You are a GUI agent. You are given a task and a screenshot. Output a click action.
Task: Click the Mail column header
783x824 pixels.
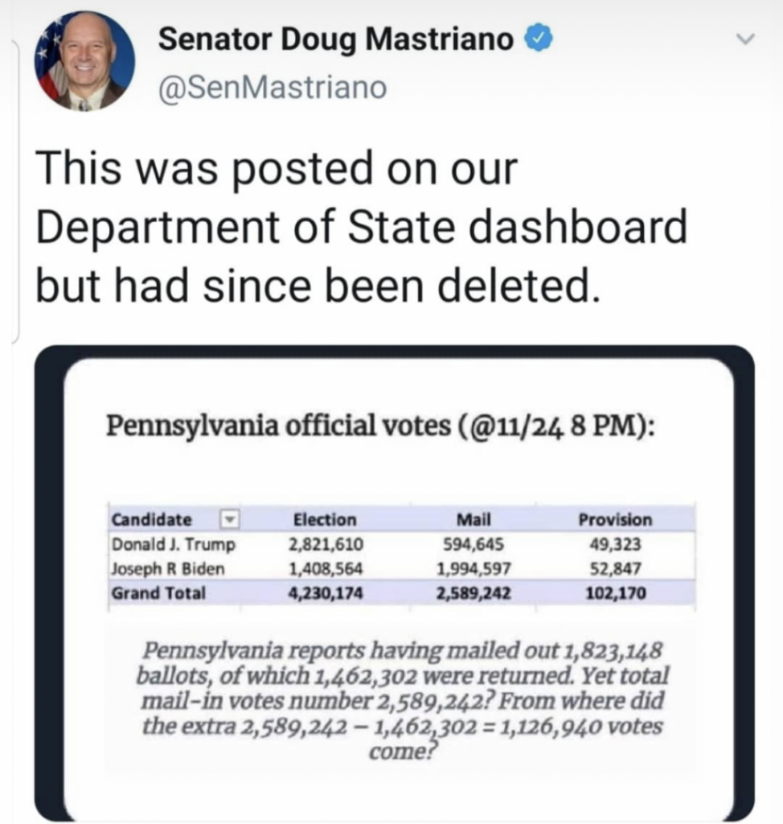[x=467, y=520]
